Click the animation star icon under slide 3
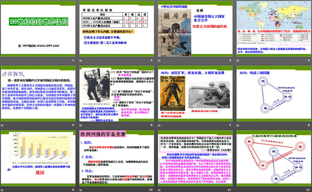 pyautogui.click(x=159, y=61)
